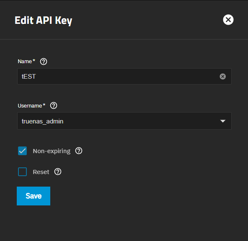Click the Edit API Key heading
Screen dimensions: 248x241
coord(43,21)
